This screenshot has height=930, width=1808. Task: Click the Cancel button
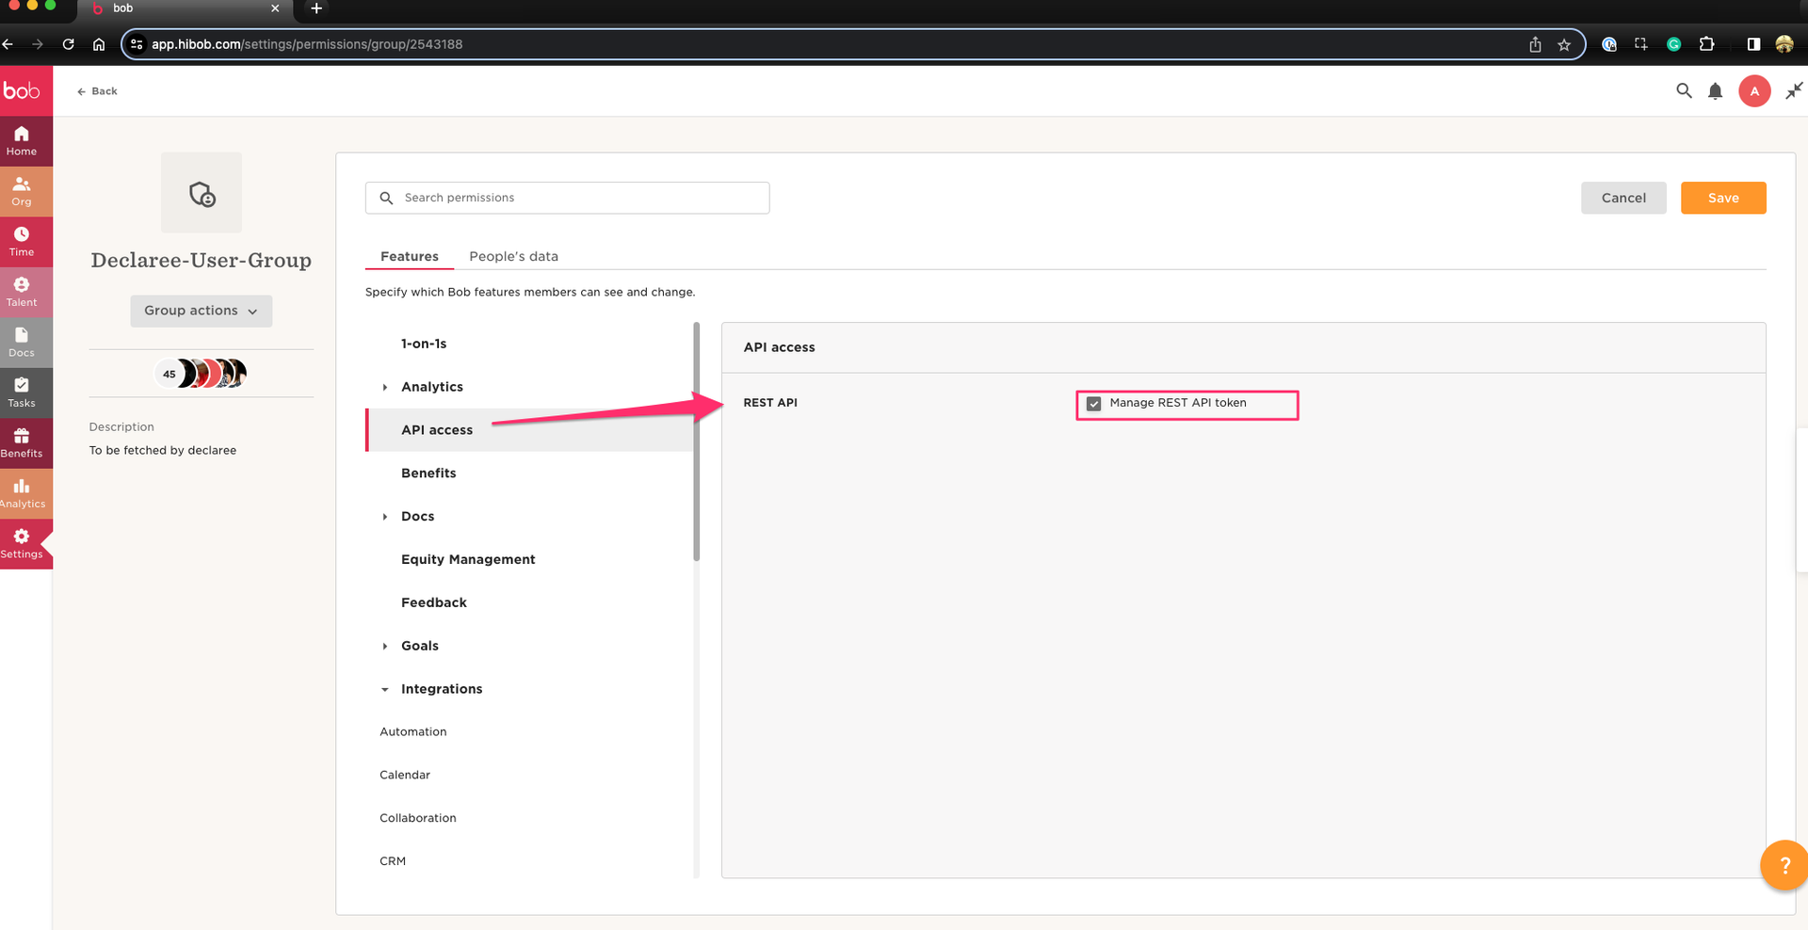[1622, 198]
